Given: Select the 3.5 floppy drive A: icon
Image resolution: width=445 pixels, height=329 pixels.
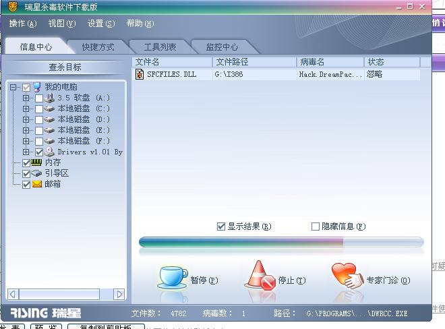Looking at the screenshot, I should coord(49,98).
